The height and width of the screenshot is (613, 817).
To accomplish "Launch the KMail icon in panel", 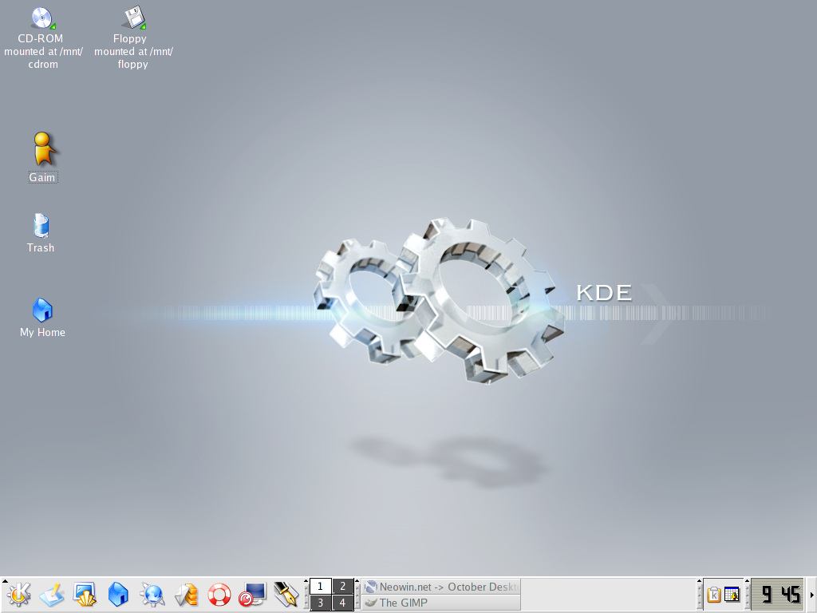I will pyautogui.click(x=186, y=595).
